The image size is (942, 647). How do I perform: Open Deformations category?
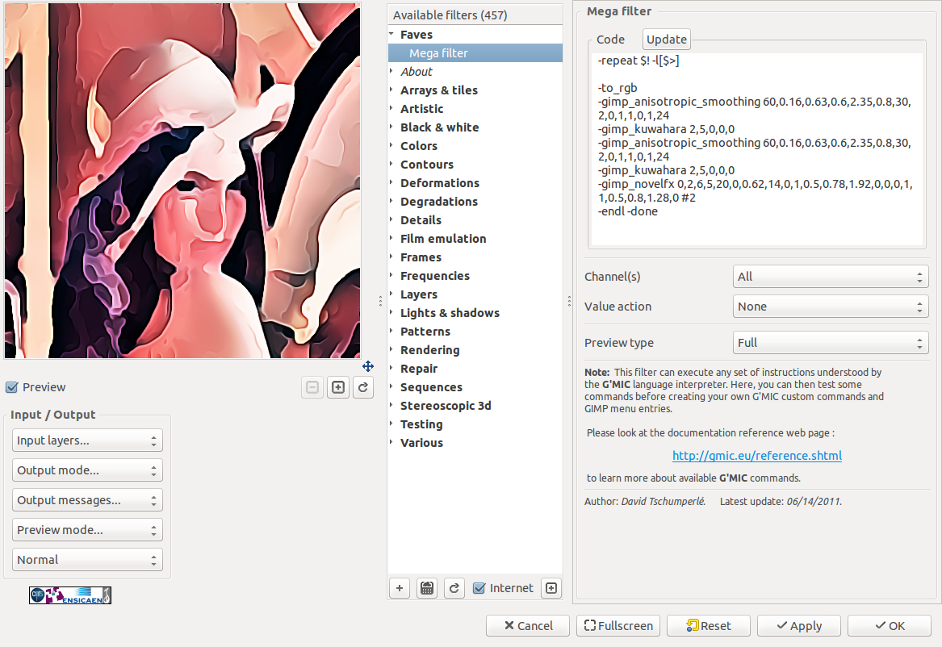[x=475, y=183]
